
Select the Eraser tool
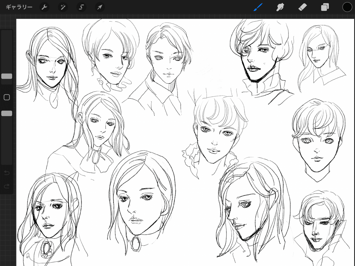pos(302,7)
